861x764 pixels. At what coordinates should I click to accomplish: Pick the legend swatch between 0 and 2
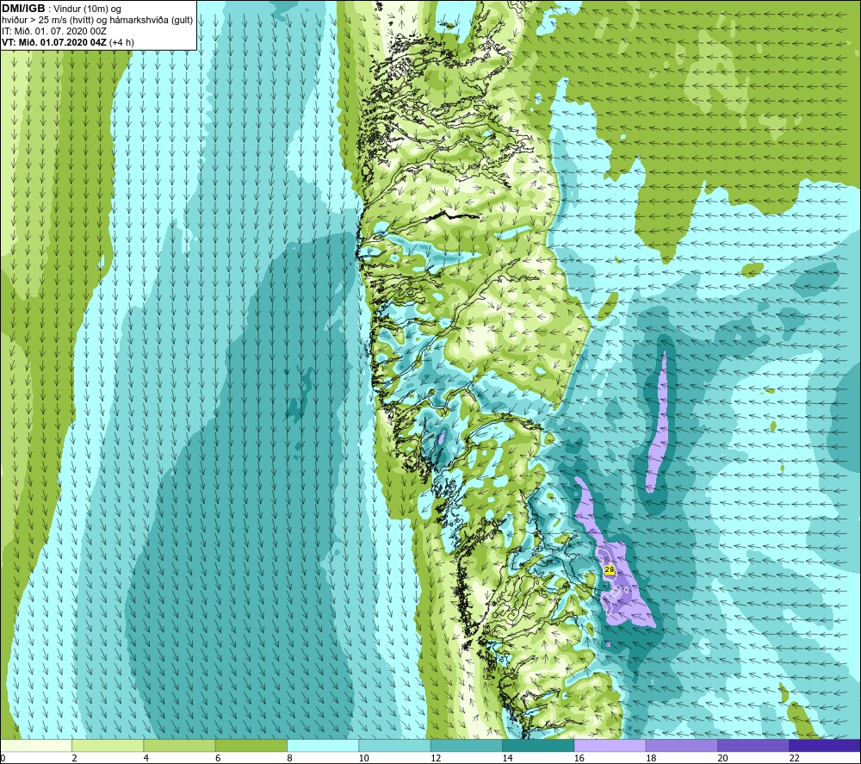coord(36,746)
